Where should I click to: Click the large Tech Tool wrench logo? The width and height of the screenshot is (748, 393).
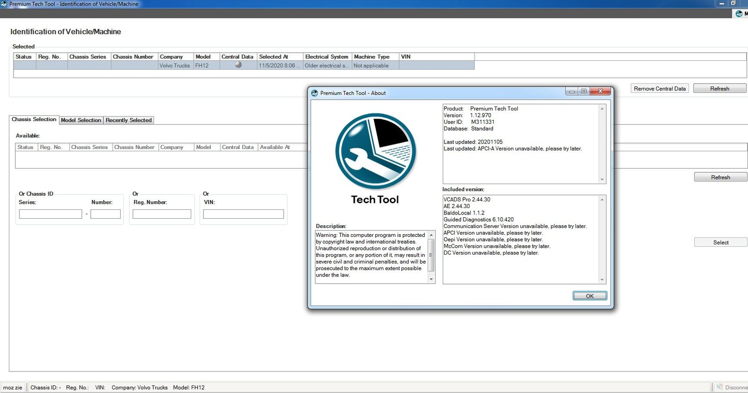[375, 151]
